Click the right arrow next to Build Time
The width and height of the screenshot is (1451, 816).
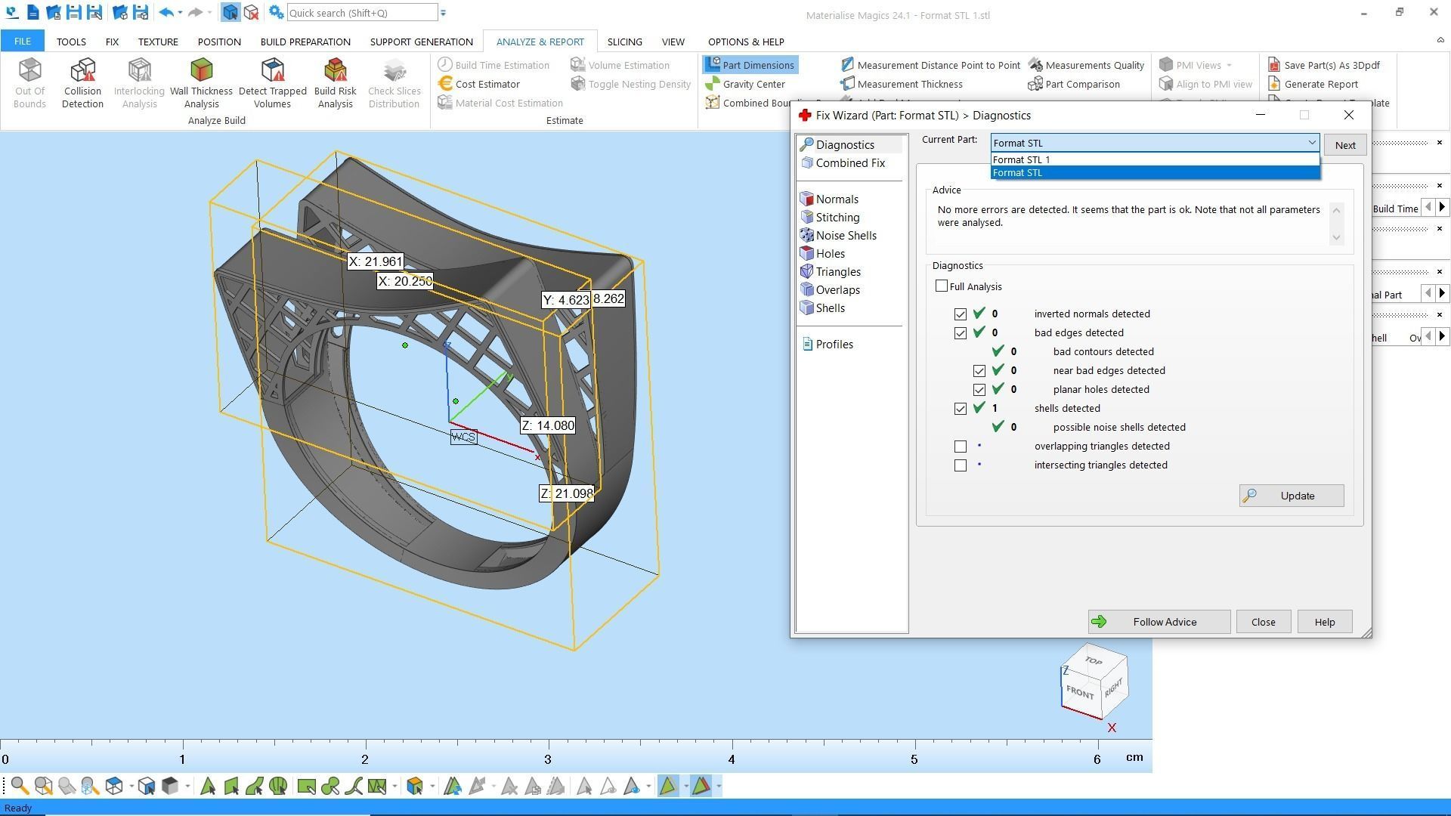pos(1442,207)
